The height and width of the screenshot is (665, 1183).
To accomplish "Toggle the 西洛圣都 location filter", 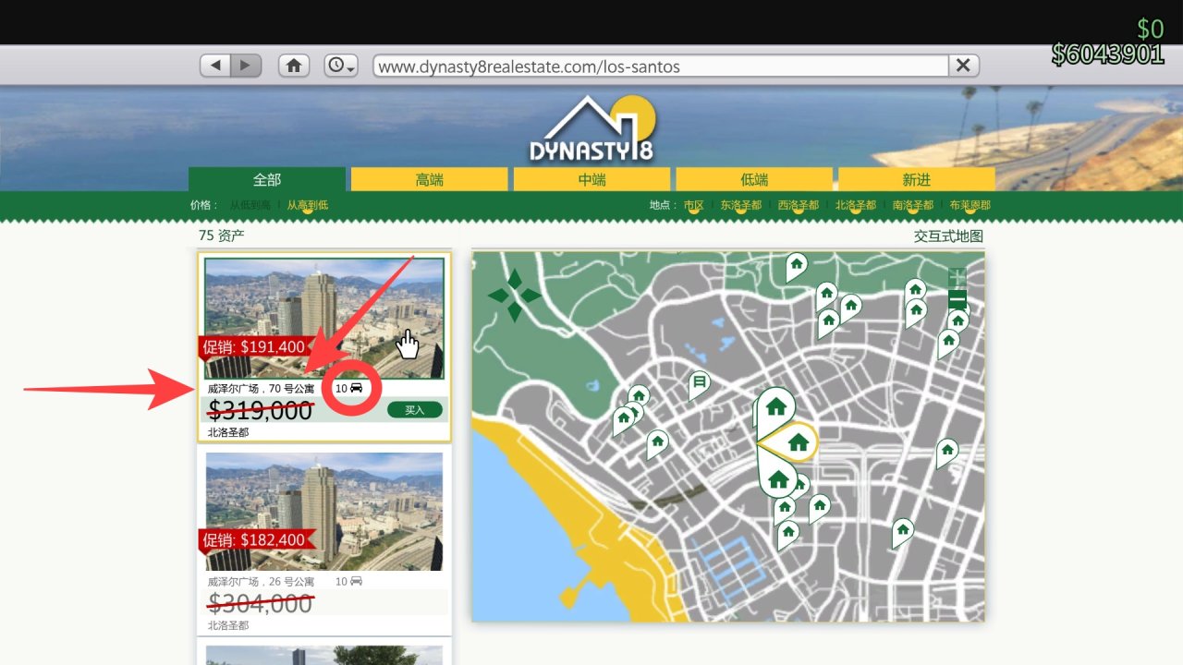I will pos(799,205).
